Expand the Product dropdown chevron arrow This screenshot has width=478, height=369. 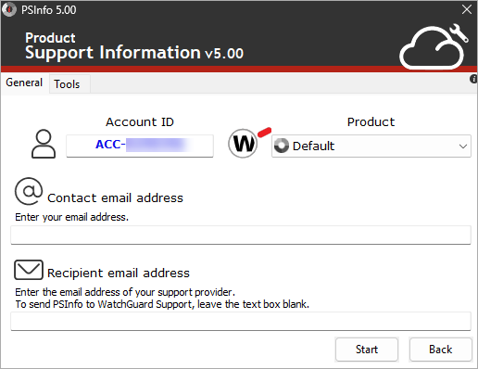pyautogui.click(x=462, y=146)
